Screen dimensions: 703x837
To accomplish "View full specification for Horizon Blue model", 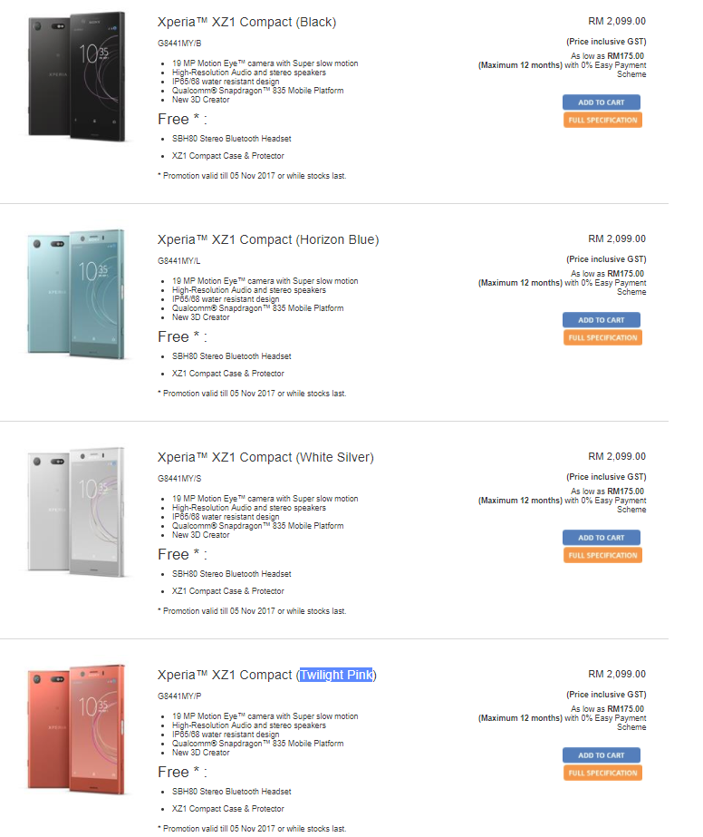I will click(x=602, y=337).
